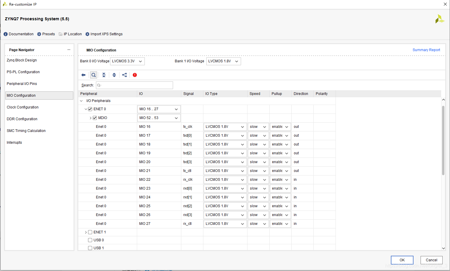
Task: Close the Re-customize IP dialog
Action: 445,4
